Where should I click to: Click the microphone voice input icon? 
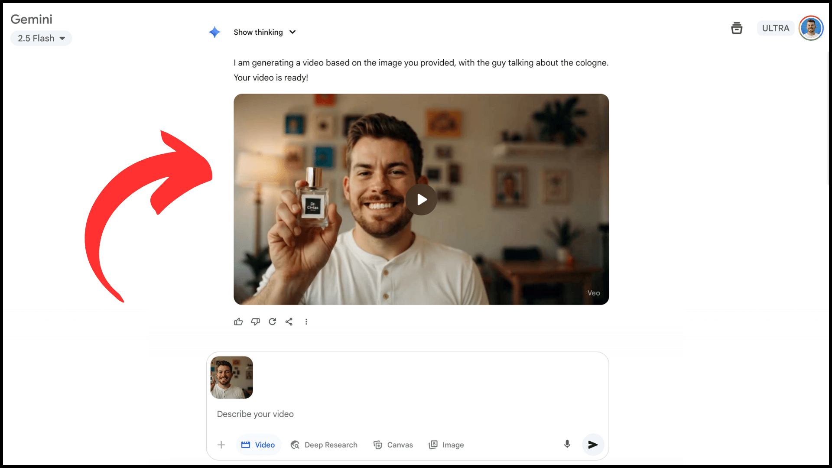pyautogui.click(x=567, y=444)
